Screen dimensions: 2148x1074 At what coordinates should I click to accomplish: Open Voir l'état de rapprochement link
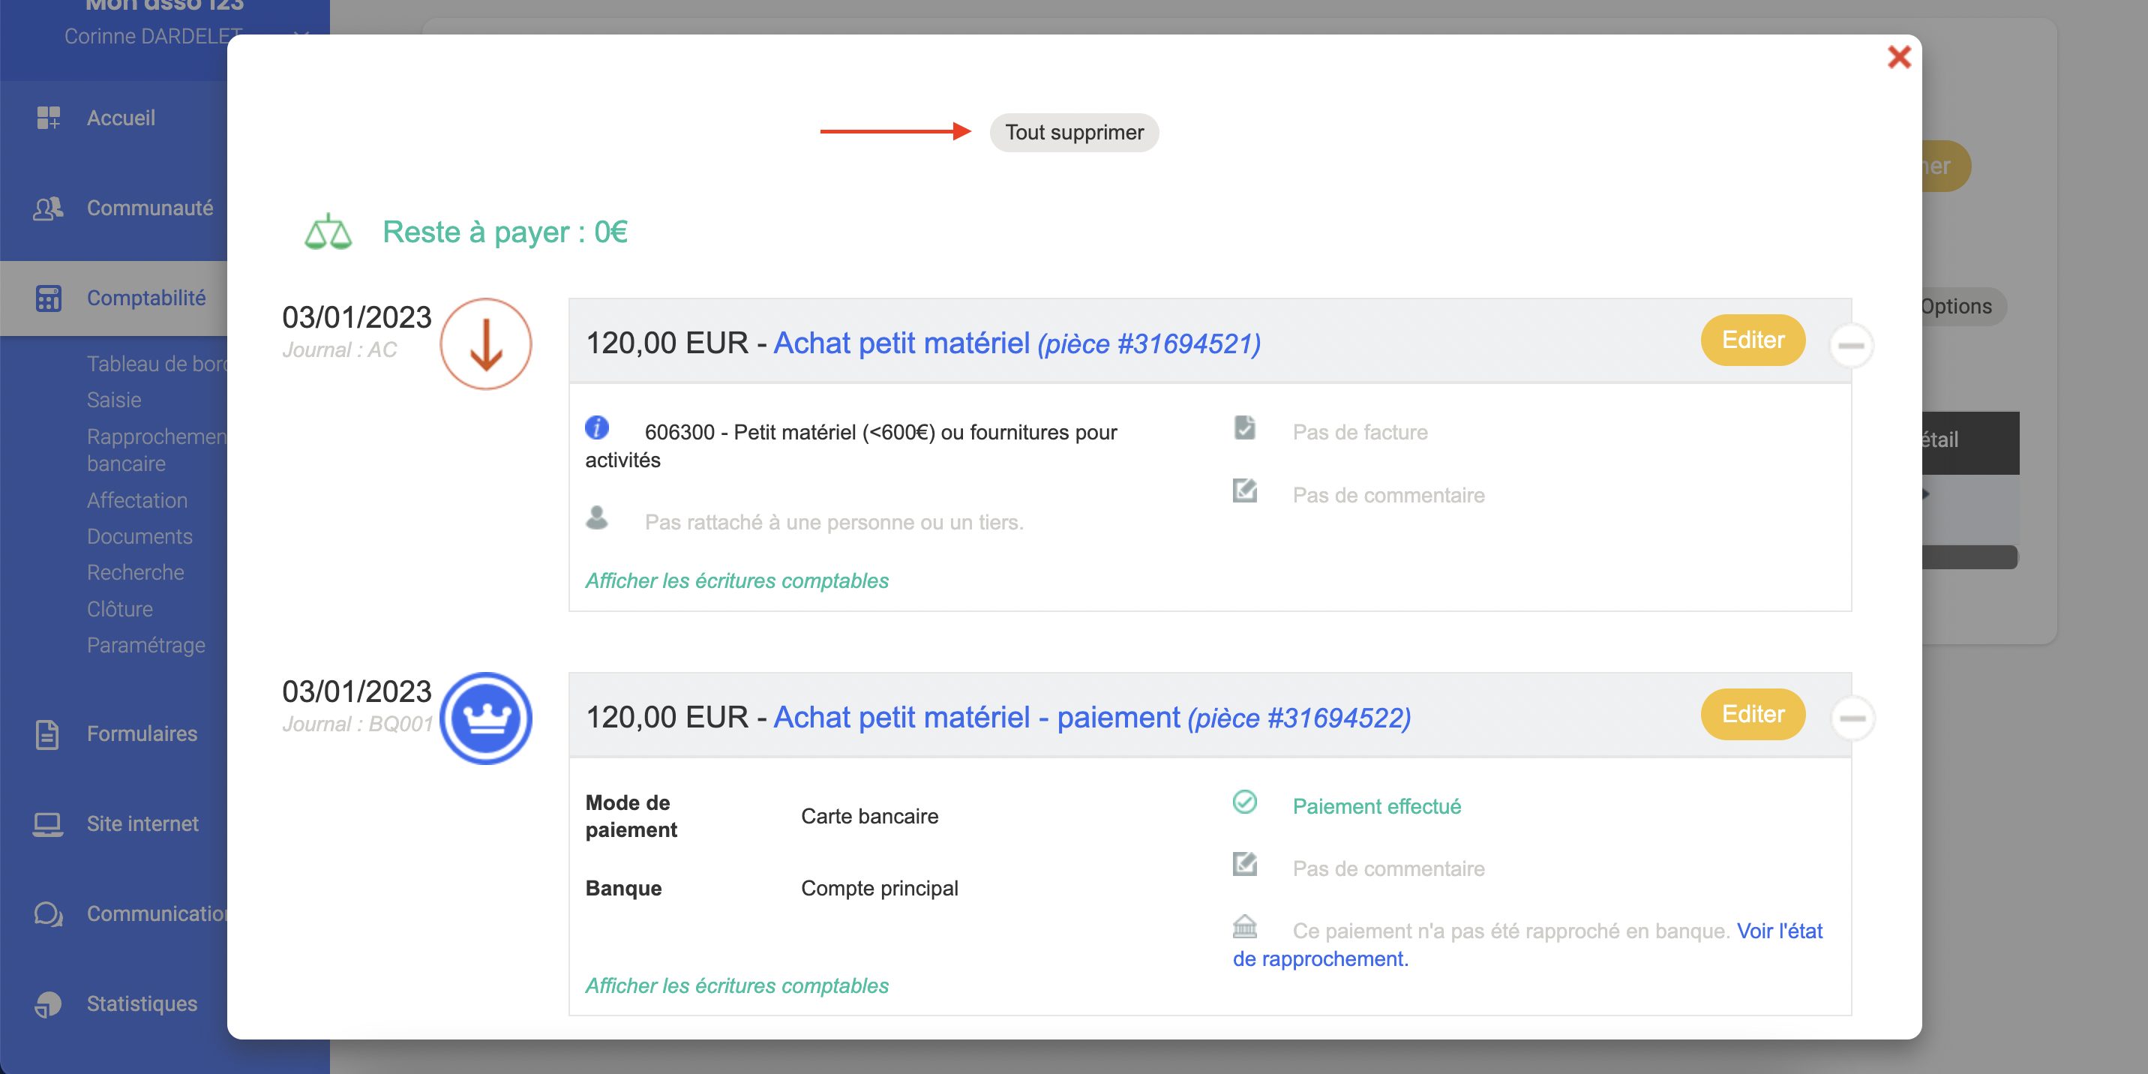click(x=1778, y=931)
